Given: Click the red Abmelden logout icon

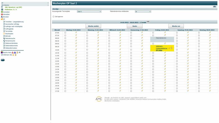Looking at the screenshot, I should pyautogui.click(x=2, y=14).
